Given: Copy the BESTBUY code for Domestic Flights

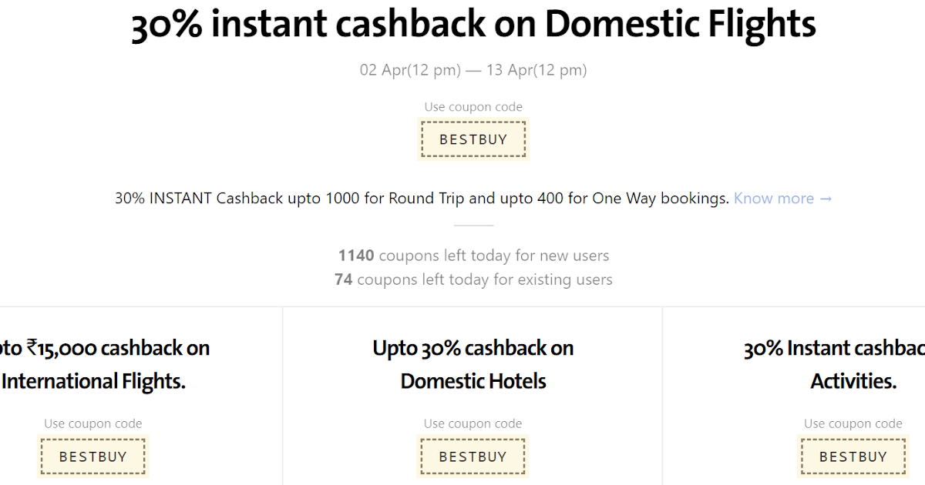Looking at the screenshot, I should [x=473, y=139].
